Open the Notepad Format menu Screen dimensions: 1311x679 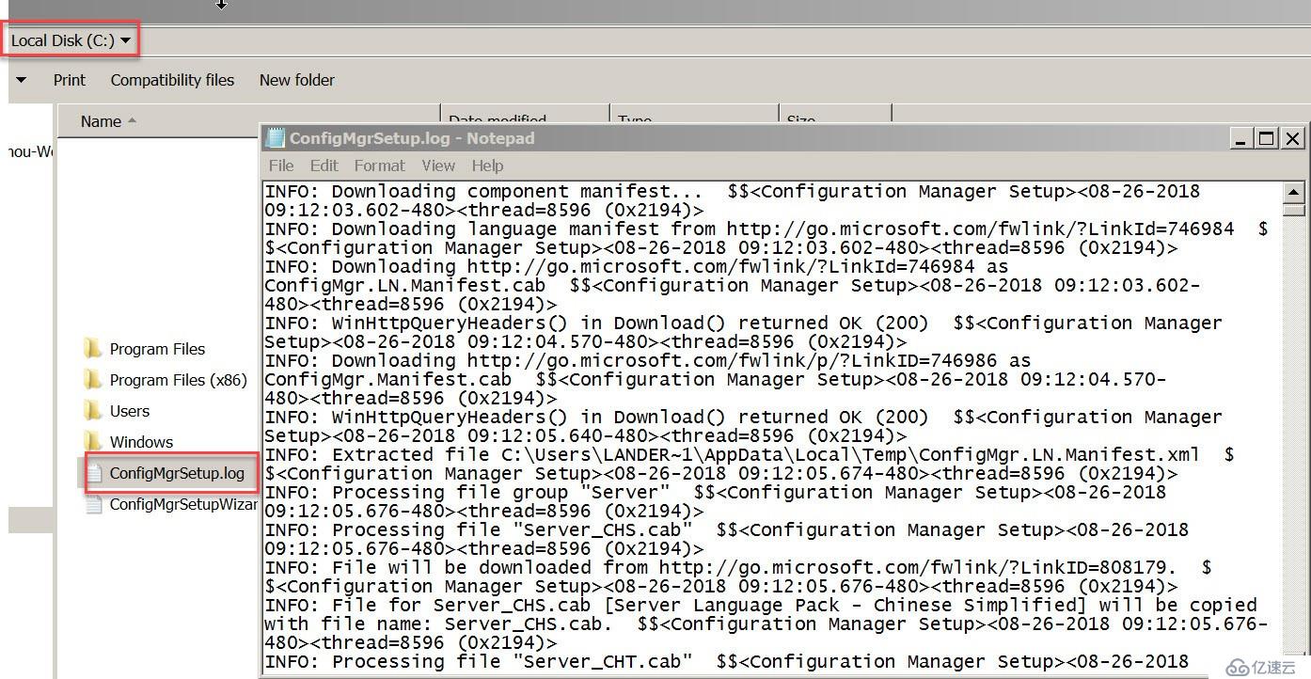[x=379, y=166]
